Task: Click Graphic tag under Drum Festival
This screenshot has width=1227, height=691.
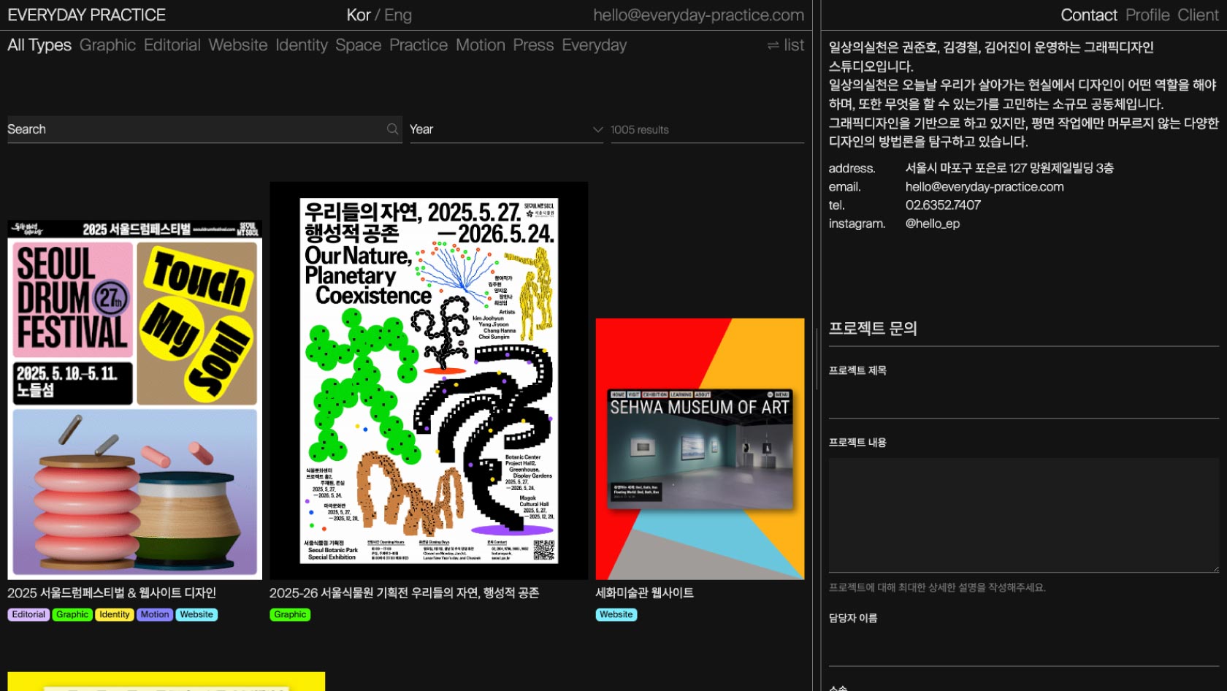Action: click(72, 615)
